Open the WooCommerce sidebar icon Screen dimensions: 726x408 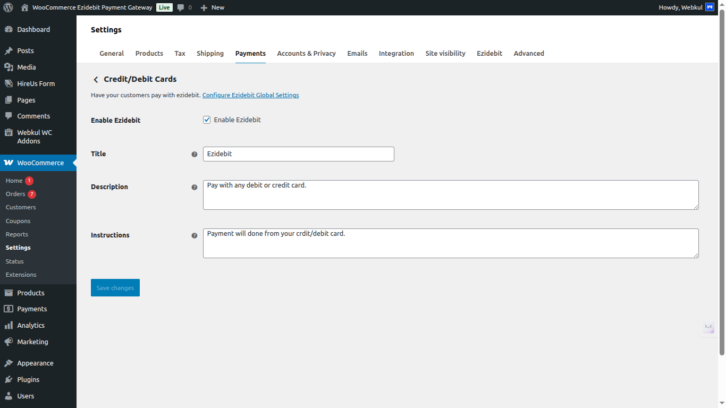[9, 163]
